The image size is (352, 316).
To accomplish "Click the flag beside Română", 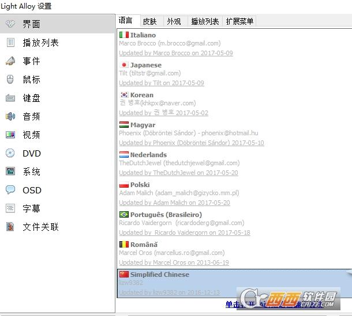I will [124, 244].
